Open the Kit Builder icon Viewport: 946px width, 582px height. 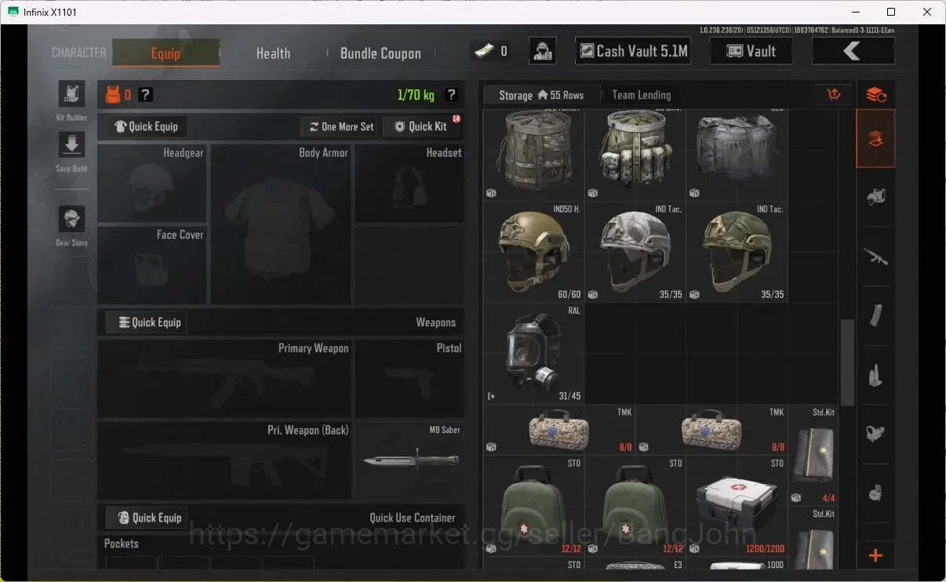point(71,94)
